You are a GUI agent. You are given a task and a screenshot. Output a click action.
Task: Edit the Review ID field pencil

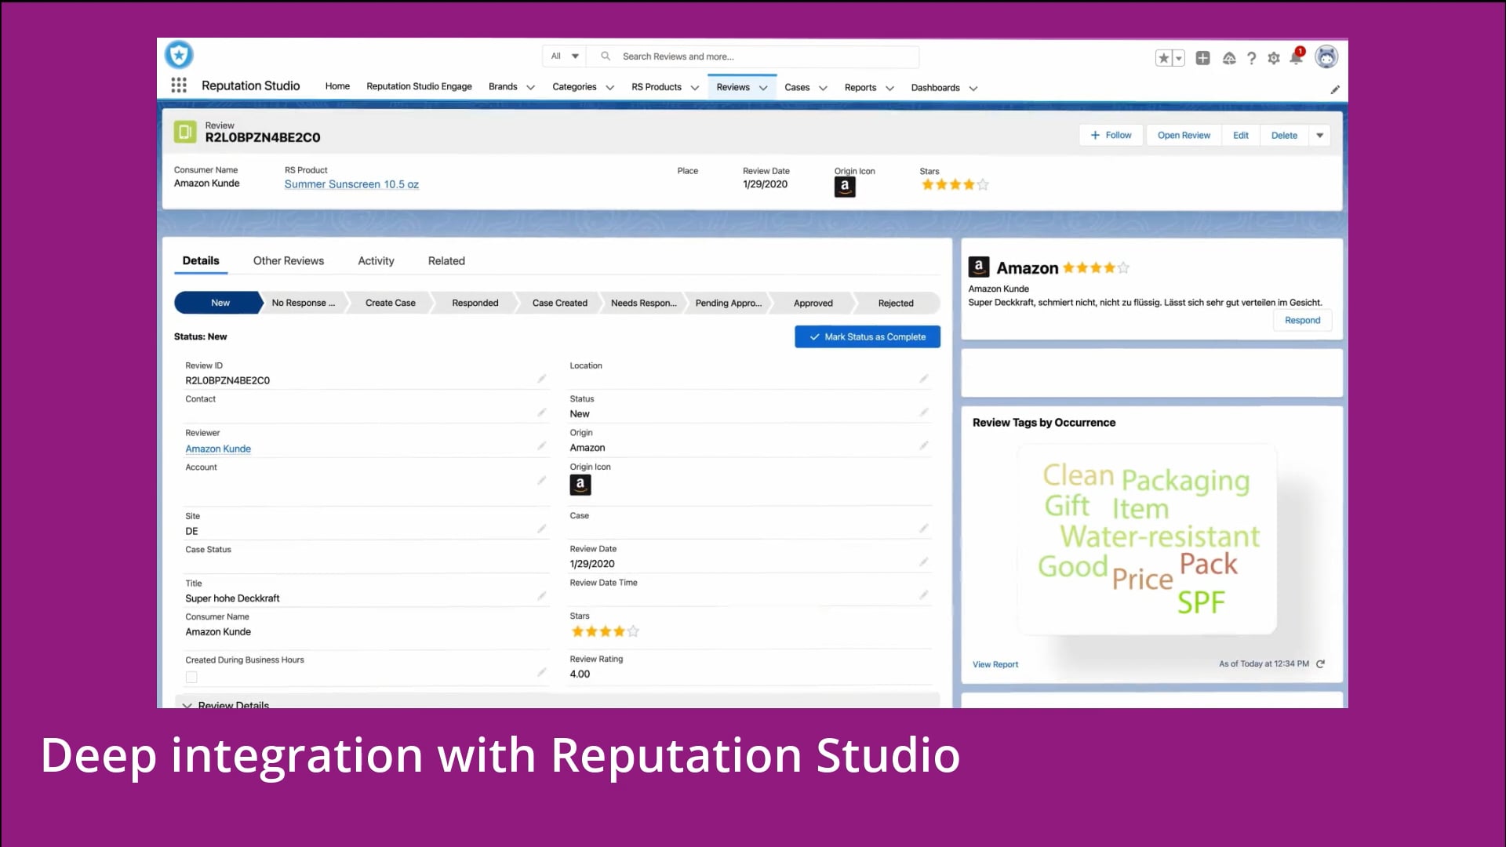point(541,379)
